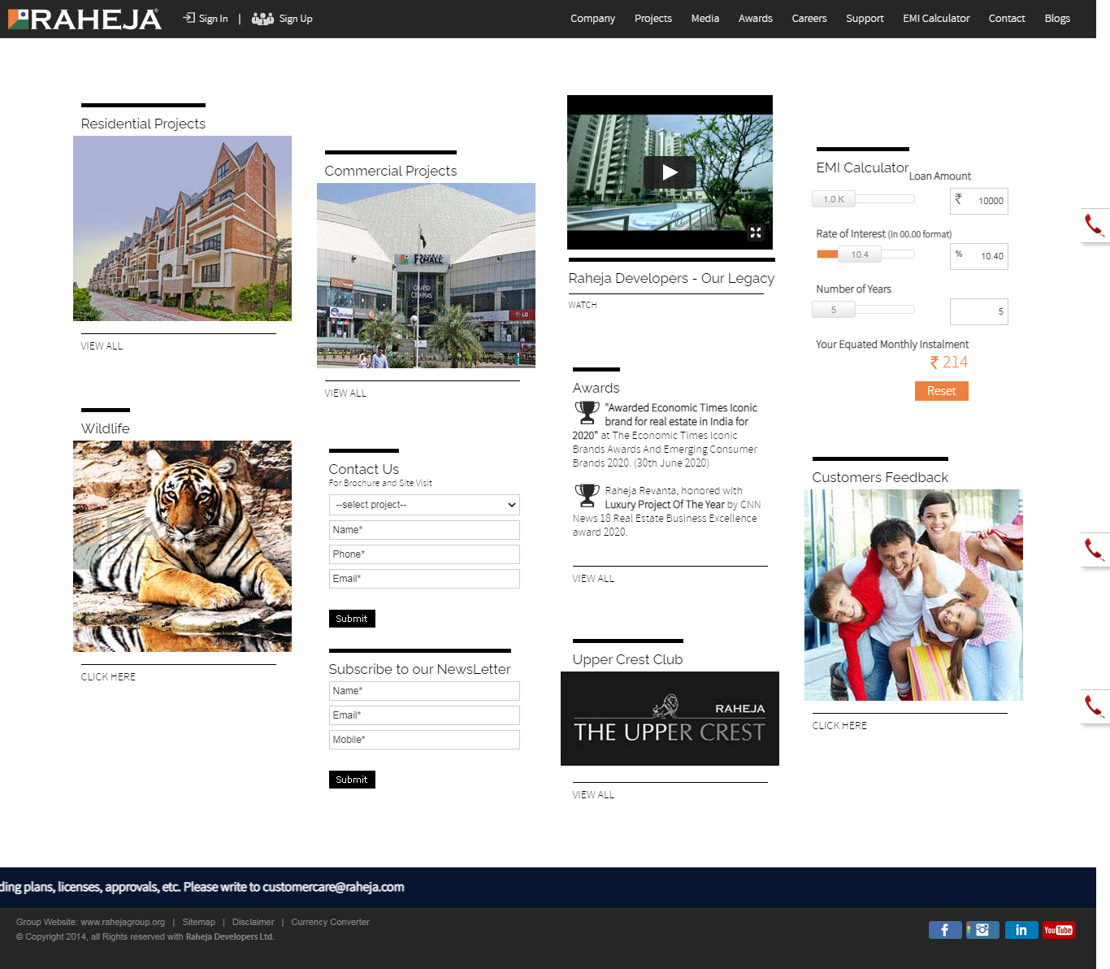Image resolution: width=1110 pixels, height=969 pixels.
Task: Open the Support menu item
Action: coord(865,19)
